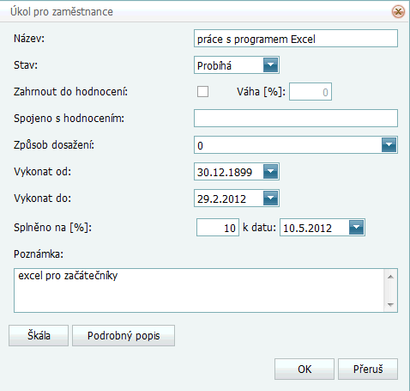Open the Vykonat do date picker
The height and width of the screenshot is (391, 410).
click(270, 199)
